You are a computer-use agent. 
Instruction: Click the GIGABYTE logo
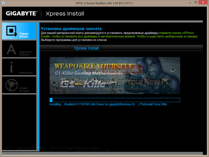point(22,13)
